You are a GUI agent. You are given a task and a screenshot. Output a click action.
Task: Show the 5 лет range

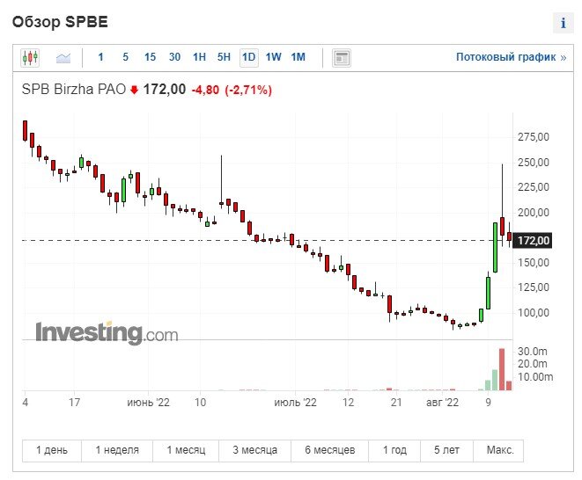[447, 450]
